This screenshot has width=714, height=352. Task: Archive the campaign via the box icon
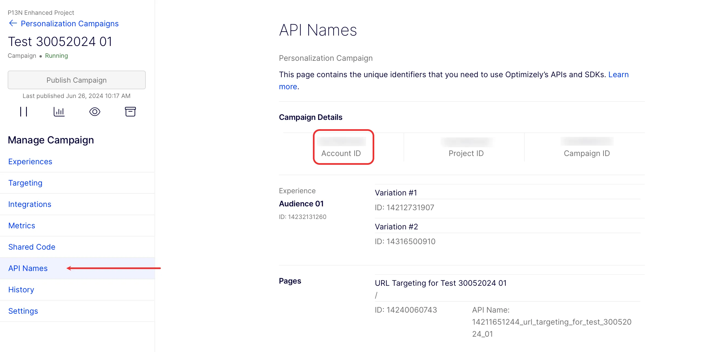pos(130,112)
